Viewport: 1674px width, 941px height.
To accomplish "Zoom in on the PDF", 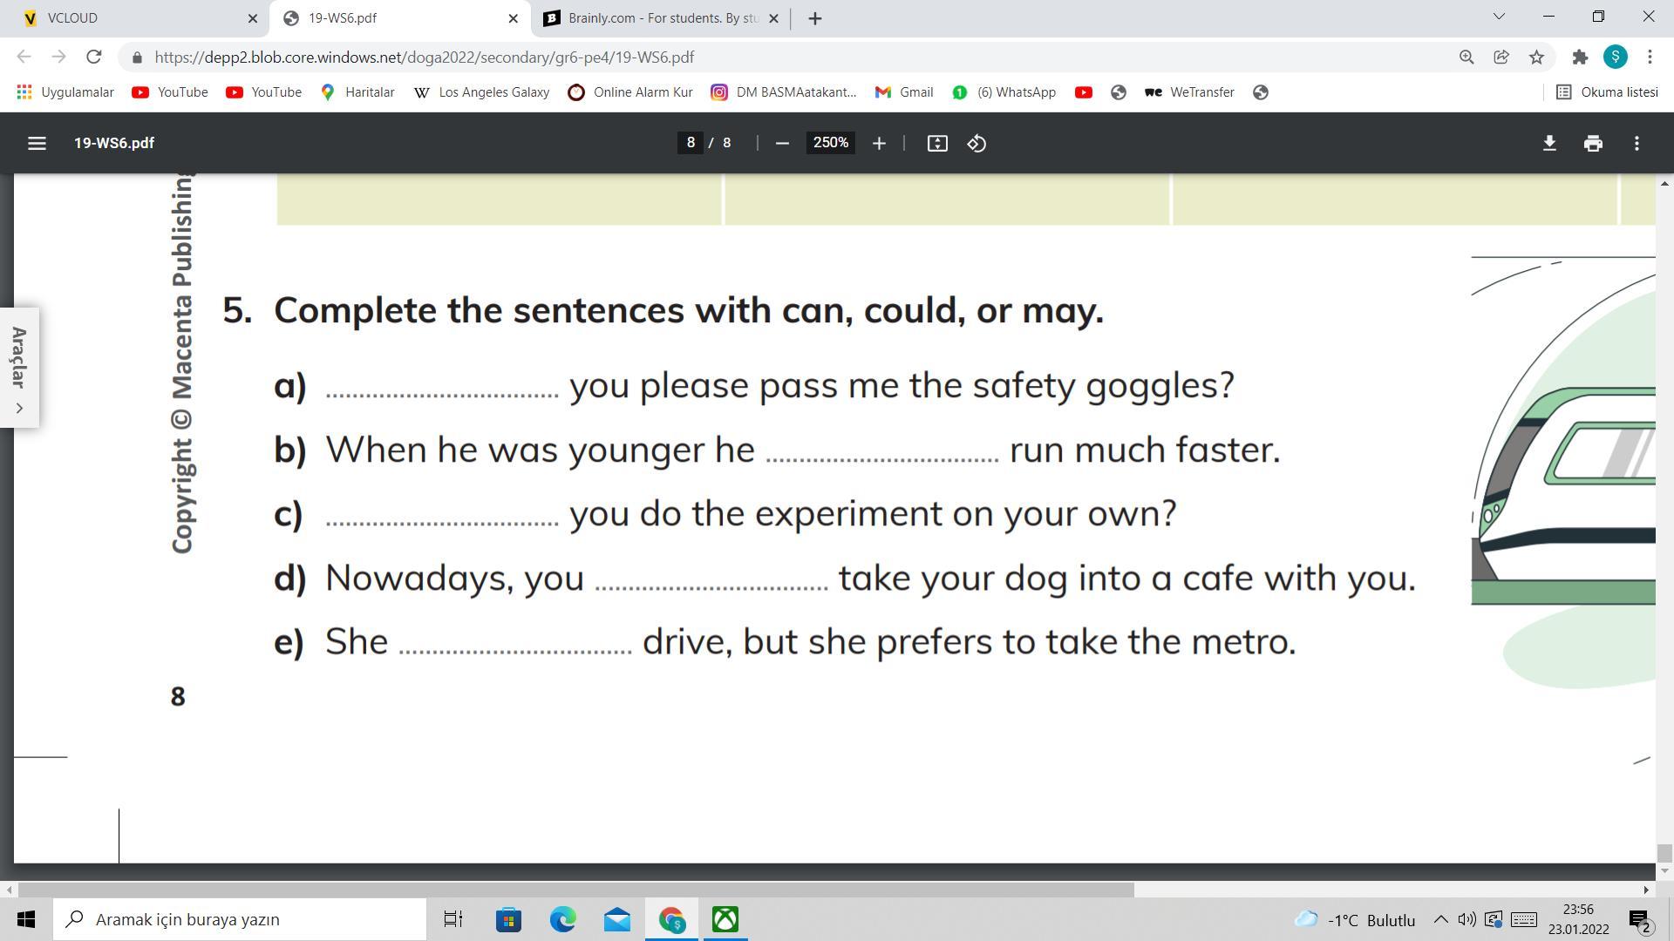I will tap(879, 143).
